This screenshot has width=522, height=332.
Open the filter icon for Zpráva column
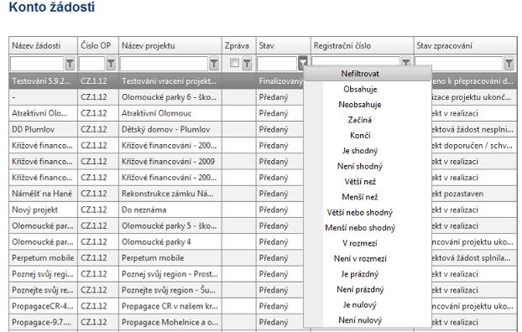pos(247,63)
